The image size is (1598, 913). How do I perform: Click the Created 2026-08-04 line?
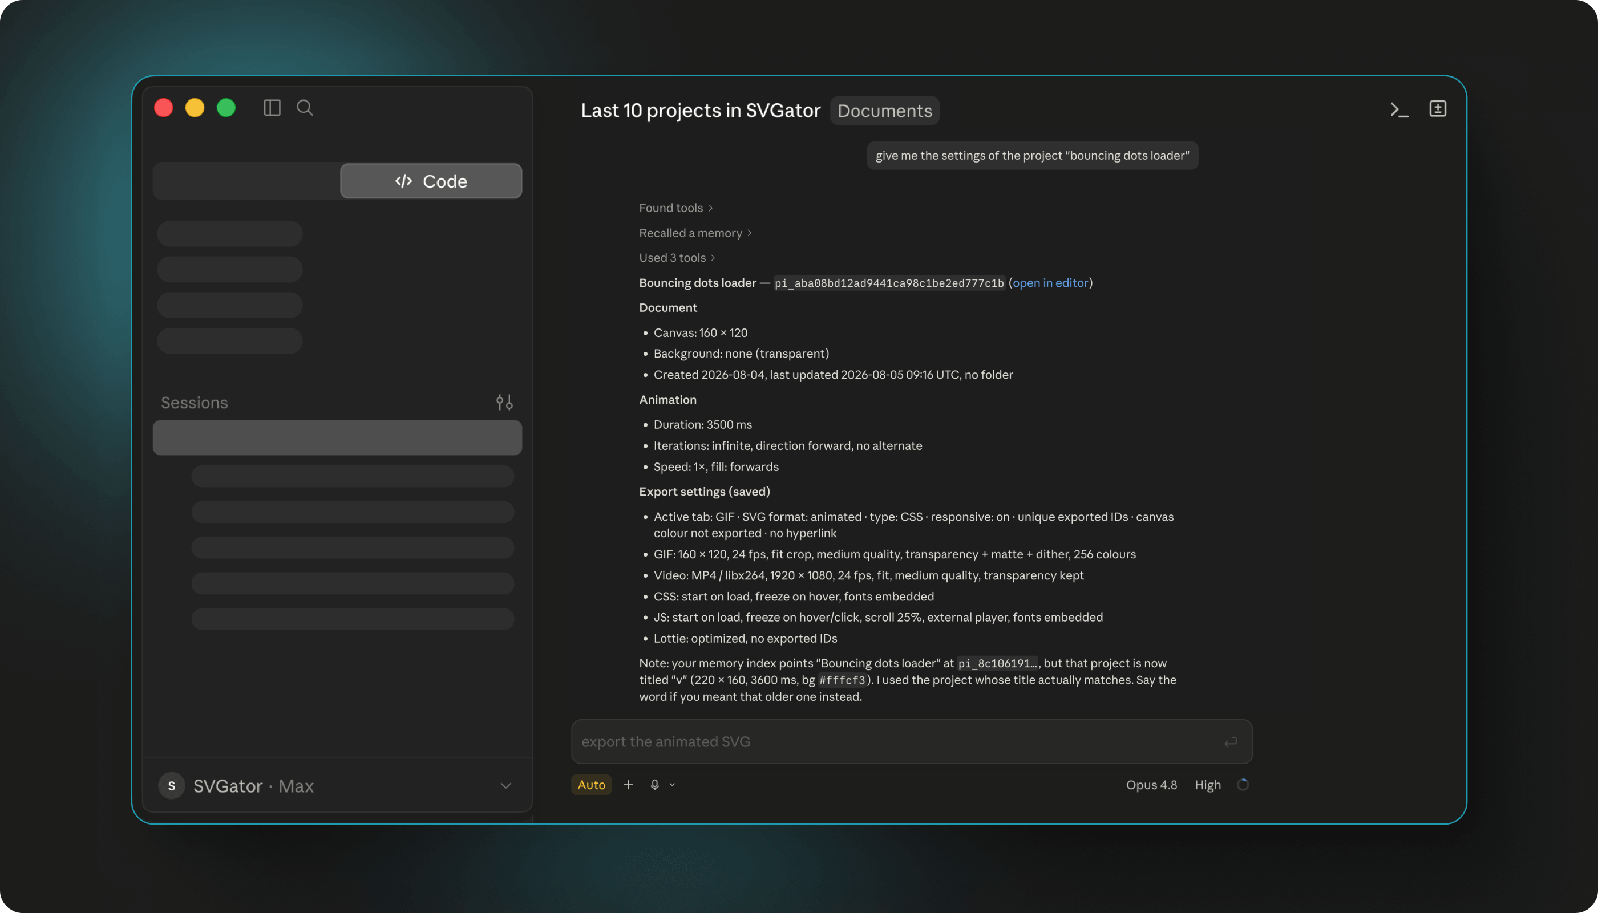pos(833,375)
